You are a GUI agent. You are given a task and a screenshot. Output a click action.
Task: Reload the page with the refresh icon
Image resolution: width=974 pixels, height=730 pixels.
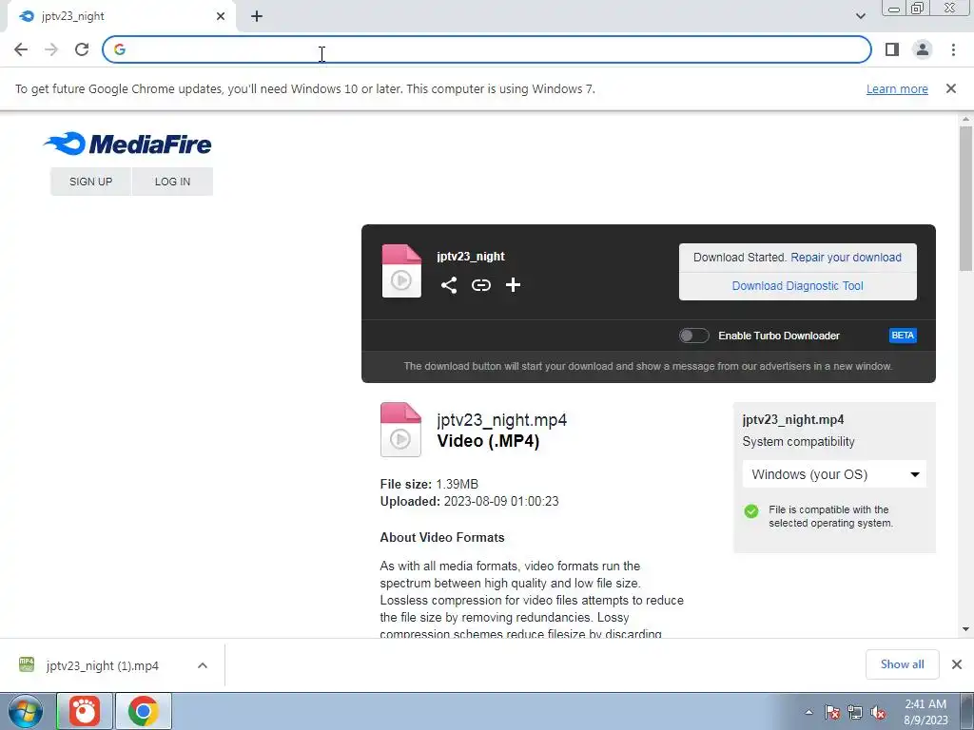[82, 49]
